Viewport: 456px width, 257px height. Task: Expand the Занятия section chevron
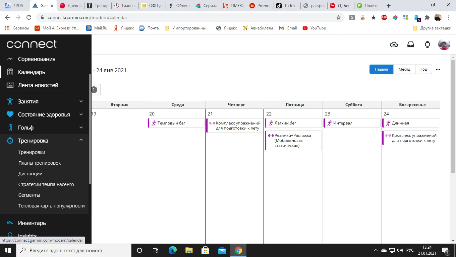tap(81, 101)
